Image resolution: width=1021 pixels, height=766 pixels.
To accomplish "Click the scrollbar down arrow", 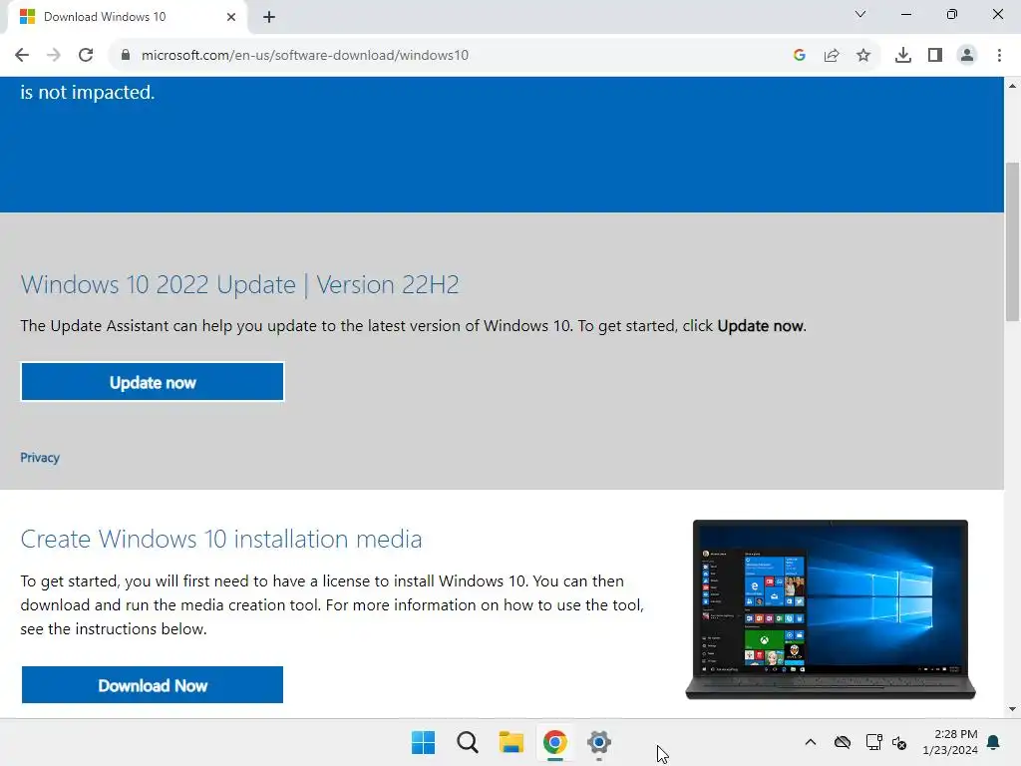I will click(x=1012, y=709).
